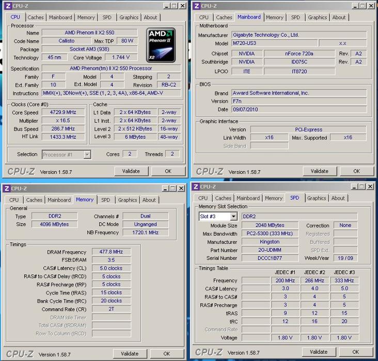The height and width of the screenshot is (361, 378).
Task: Open SPD tab in the CPU window
Action: (x=107, y=18)
